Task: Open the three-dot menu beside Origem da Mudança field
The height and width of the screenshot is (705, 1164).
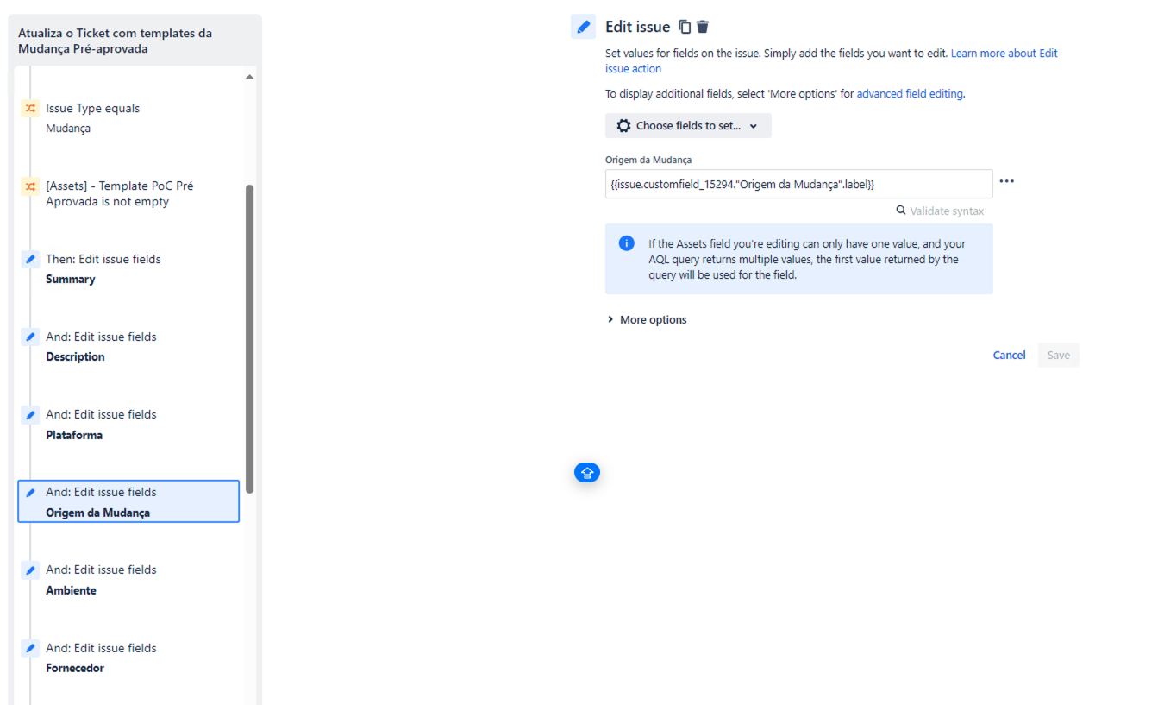Action: (x=1006, y=181)
